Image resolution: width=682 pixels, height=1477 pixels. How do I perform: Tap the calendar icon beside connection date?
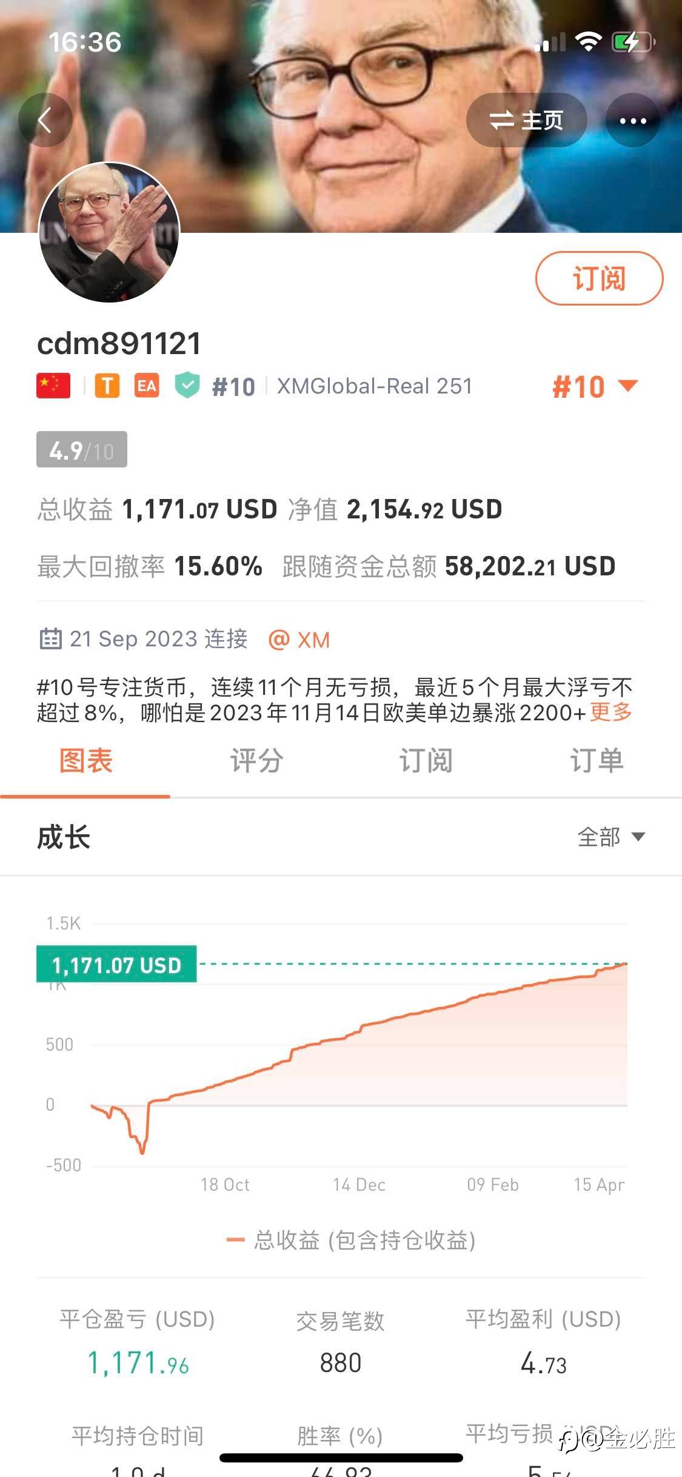pyautogui.click(x=50, y=639)
